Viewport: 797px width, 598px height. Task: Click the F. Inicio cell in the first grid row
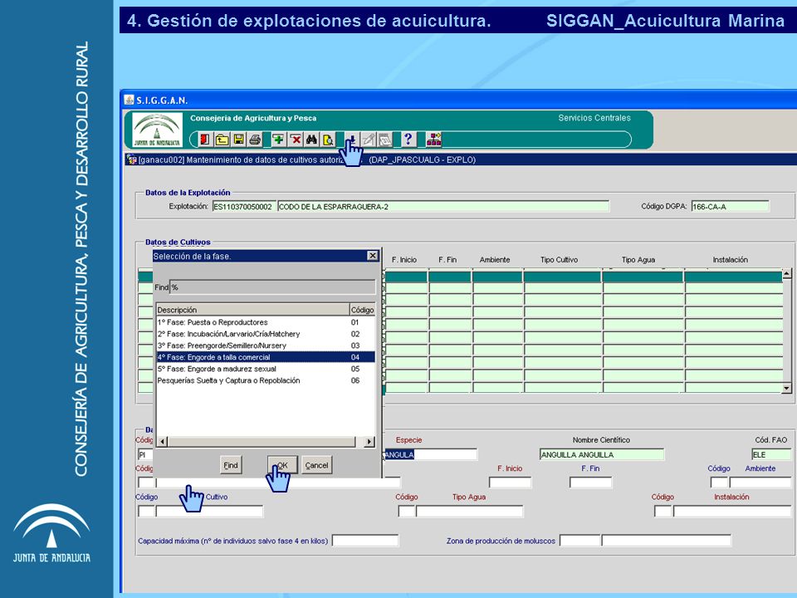point(406,277)
